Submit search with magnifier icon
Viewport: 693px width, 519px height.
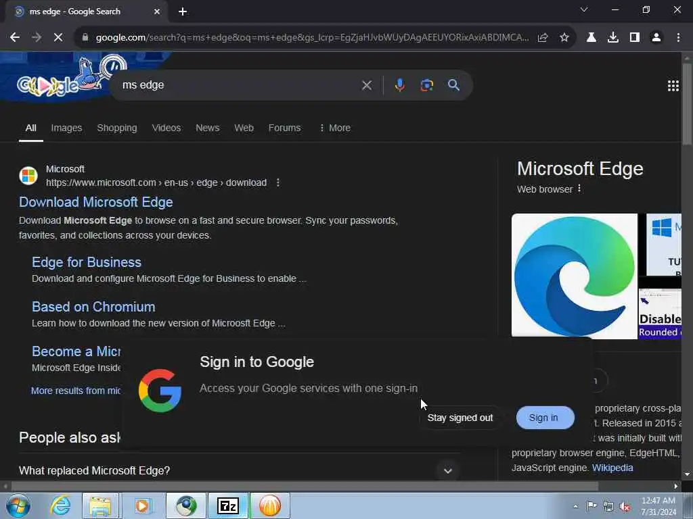(x=454, y=85)
